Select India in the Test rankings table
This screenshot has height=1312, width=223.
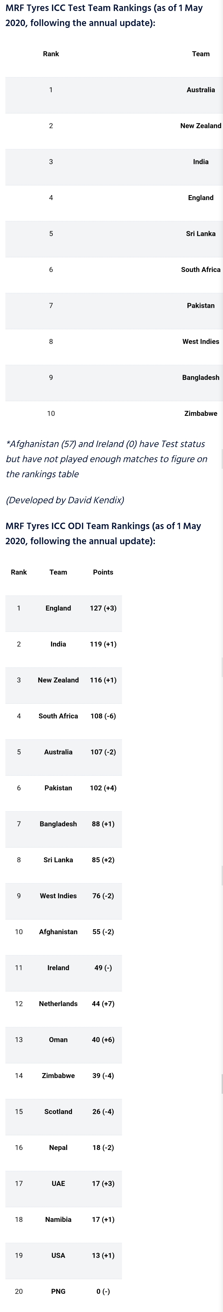(201, 161)
